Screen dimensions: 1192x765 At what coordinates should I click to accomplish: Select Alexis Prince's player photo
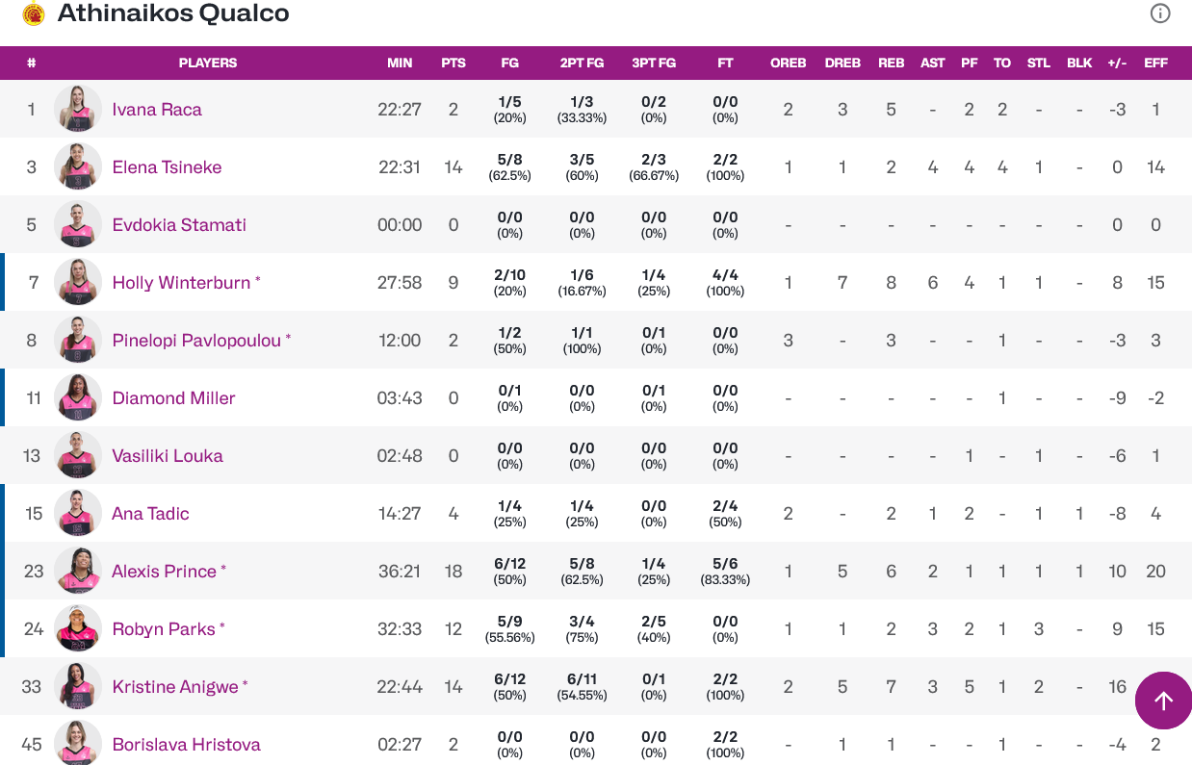[78, 571]
